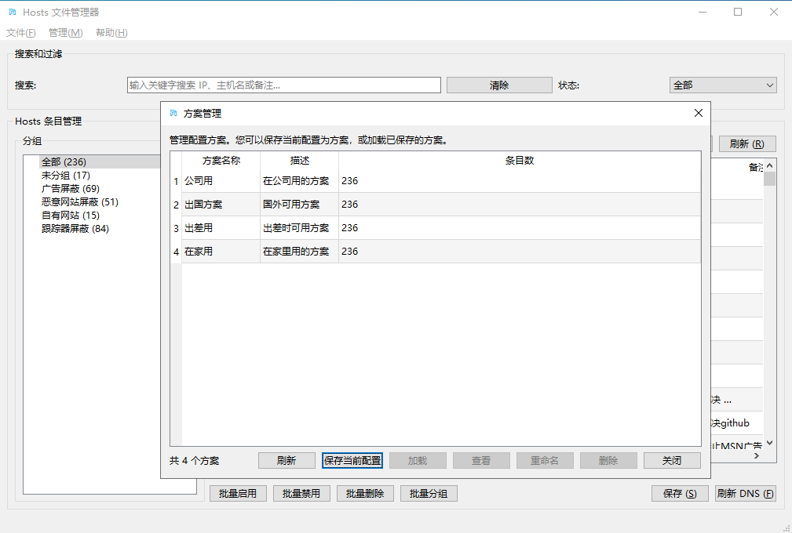Click the 关闭 button in dialog
Viewport: 792px width, 533px height.
(x=671, y=461)
